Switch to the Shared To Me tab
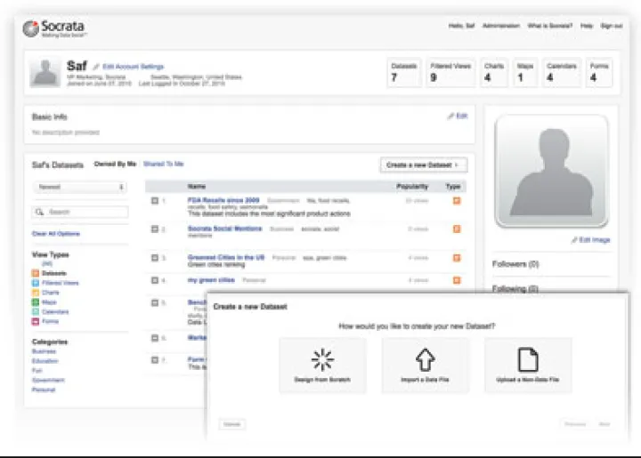The height and width of the screenshot is (458, 641). coord(163,165)
